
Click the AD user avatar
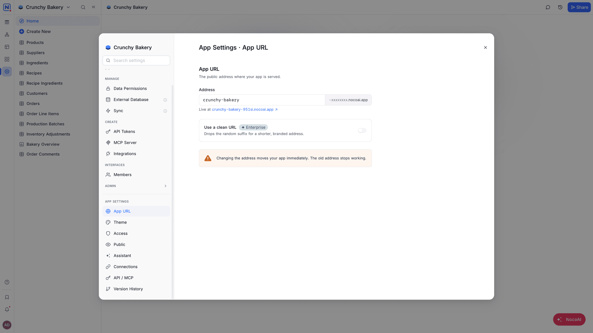tap(7, 325)
